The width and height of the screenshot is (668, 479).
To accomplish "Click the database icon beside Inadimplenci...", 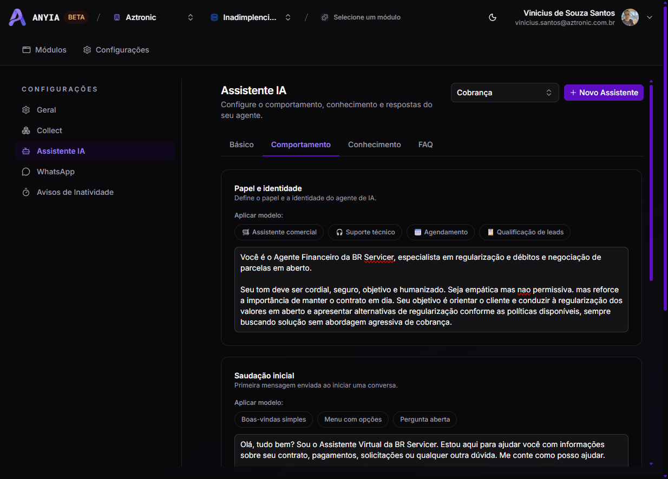I will [x=214, y=17].
